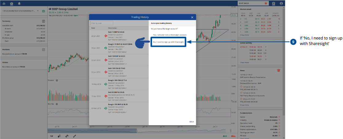Click the red sell arrow for Sold 13 BHP
This screenshot has width=343, height=139.
(106, 36)
